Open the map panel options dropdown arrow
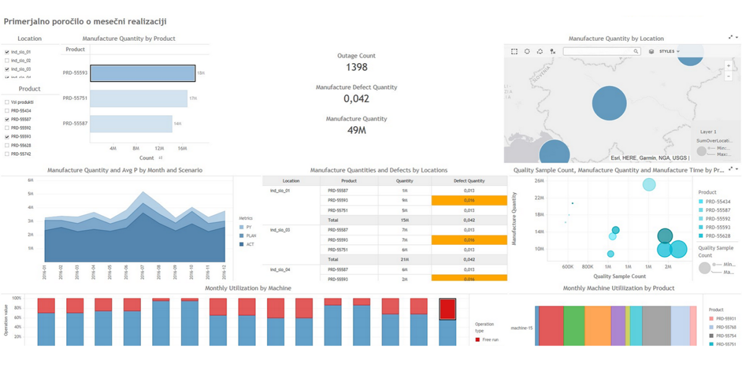 [x=736, y=38]
